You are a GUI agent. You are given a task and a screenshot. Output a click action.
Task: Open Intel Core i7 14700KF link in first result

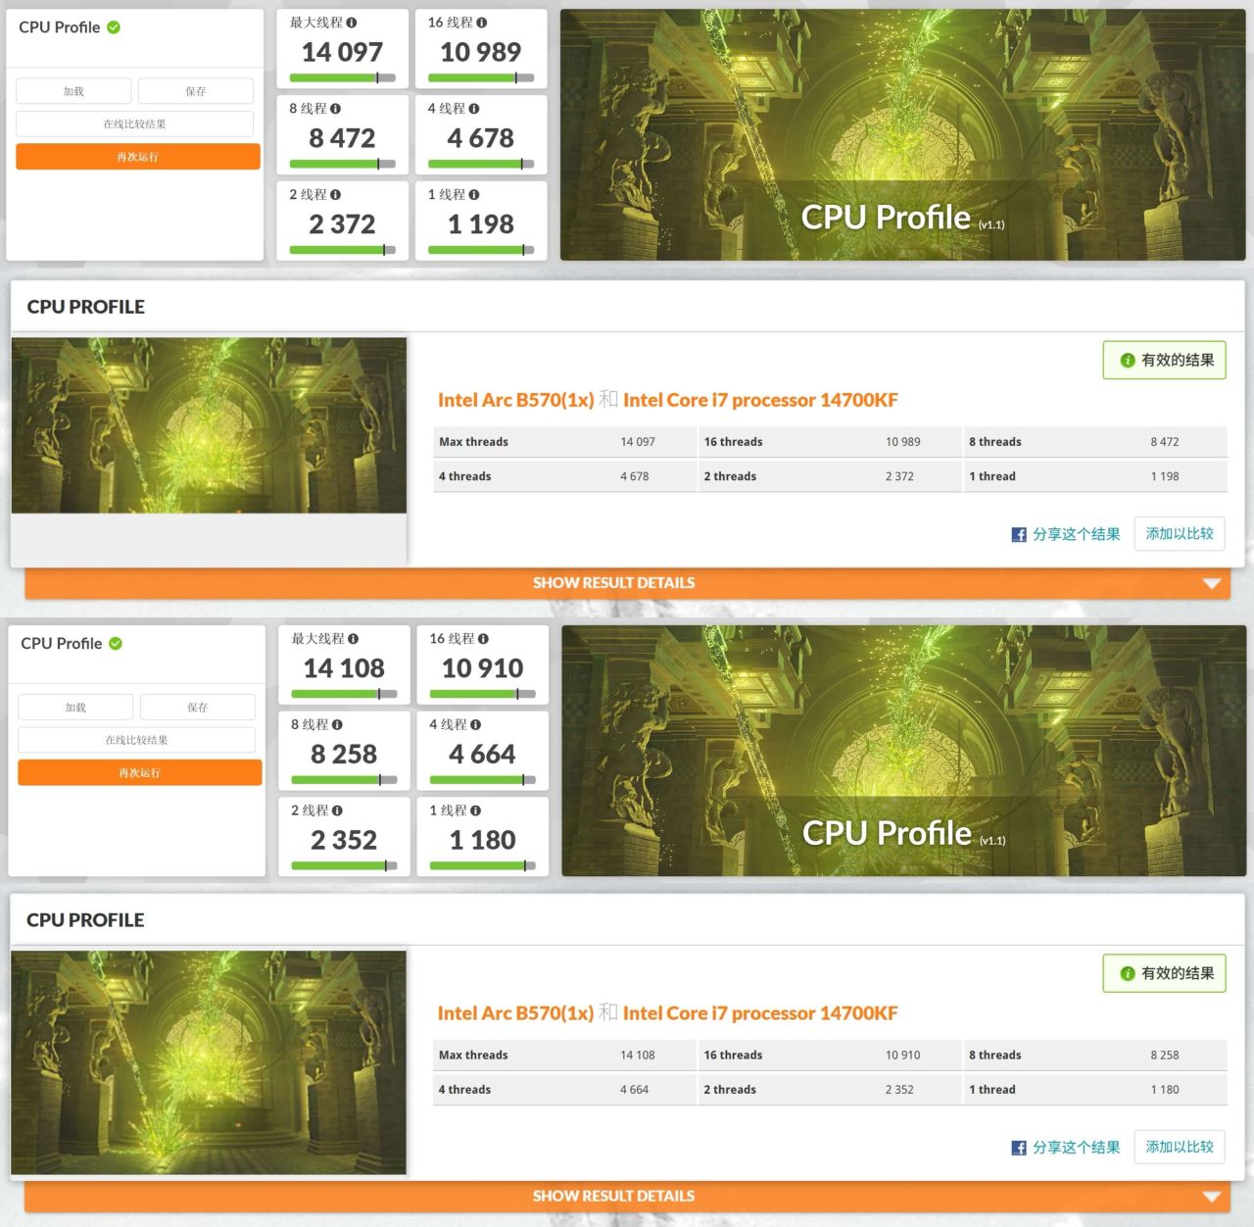pyautogui.click(x=760, y=400)
